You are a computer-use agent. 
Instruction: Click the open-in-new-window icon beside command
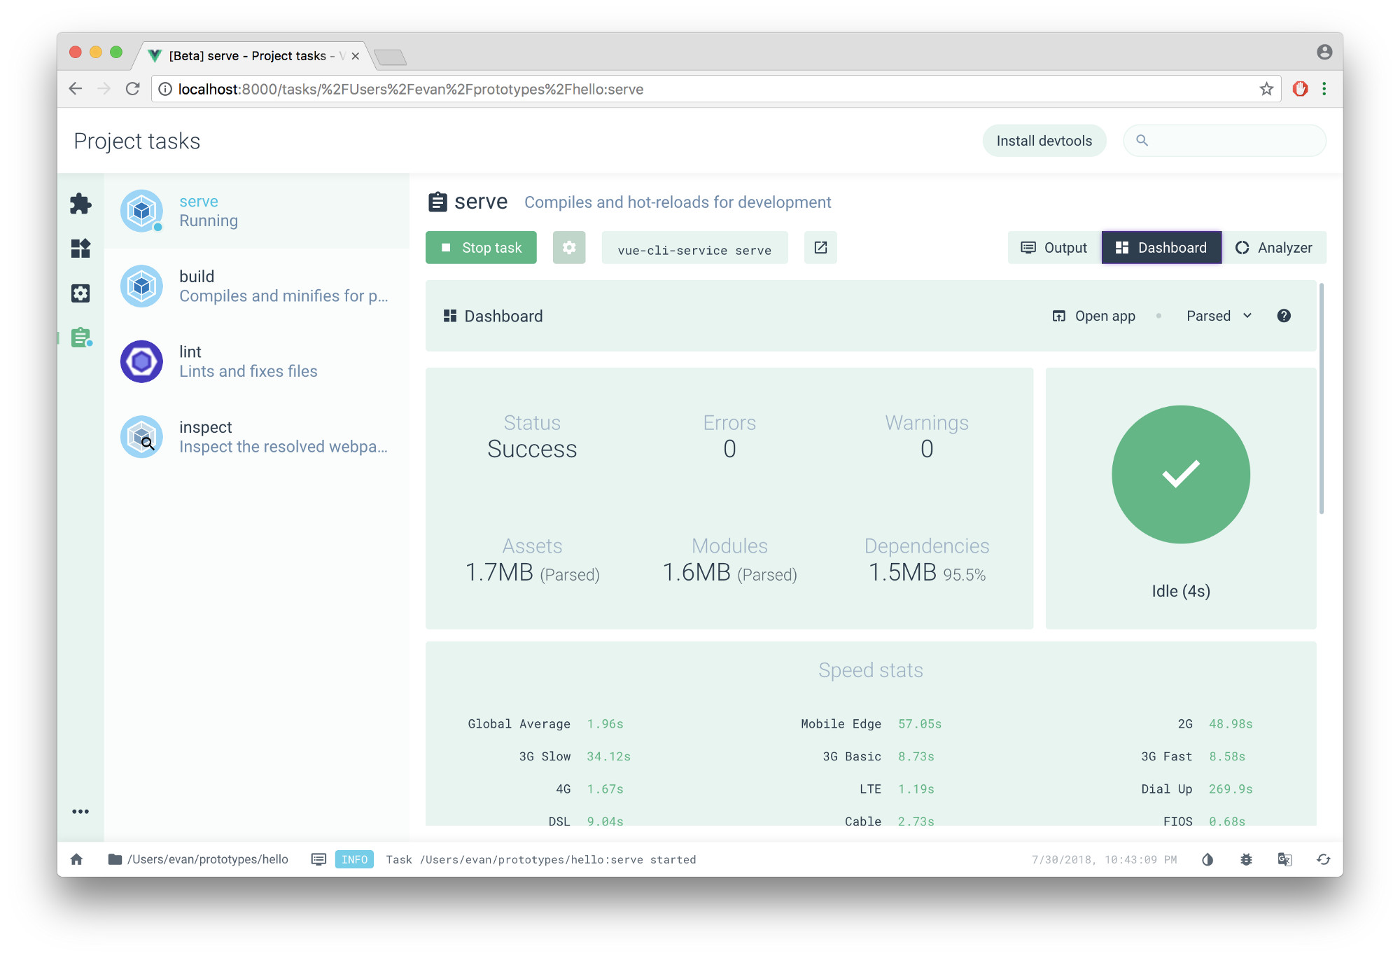pyautogui.click(x=820, y=247)
